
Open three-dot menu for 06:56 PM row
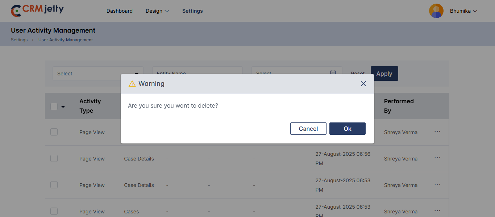[x=437, y=158]
